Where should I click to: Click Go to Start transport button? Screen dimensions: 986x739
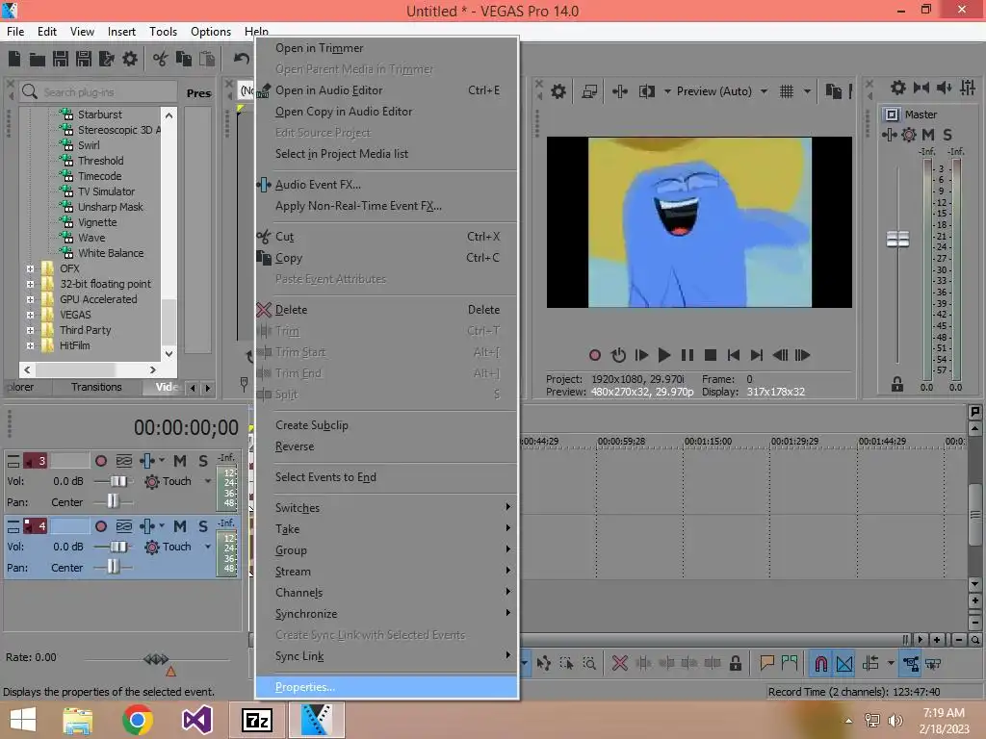[733, 355]
